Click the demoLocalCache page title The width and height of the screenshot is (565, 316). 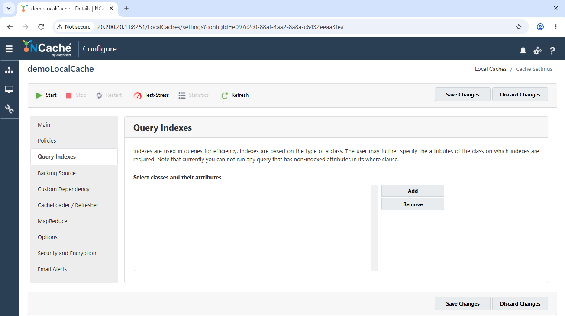click(x=61, y=69)
